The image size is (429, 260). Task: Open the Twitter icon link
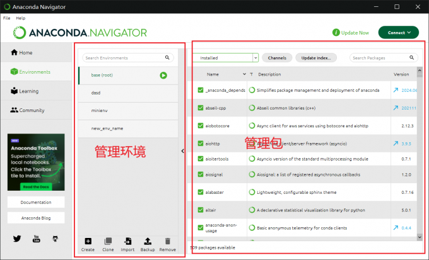[x=17, y=239]
